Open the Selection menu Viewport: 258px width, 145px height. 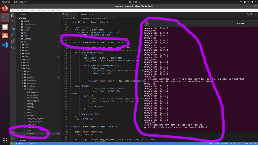click(25, 10)
